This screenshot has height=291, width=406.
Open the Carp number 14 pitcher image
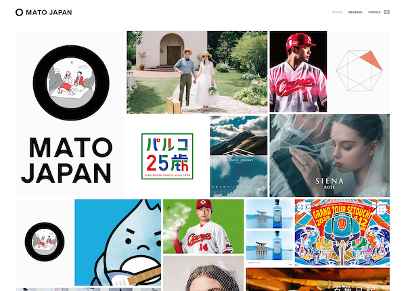tap(203, 226)
